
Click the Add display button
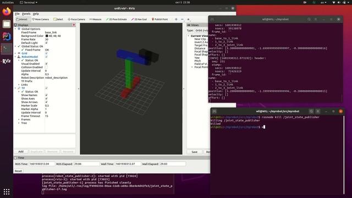point(21,152)
